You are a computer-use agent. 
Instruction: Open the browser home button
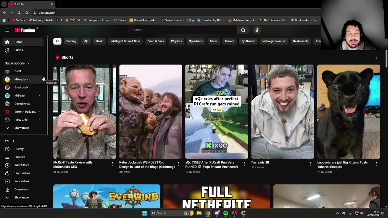(26, 13)
